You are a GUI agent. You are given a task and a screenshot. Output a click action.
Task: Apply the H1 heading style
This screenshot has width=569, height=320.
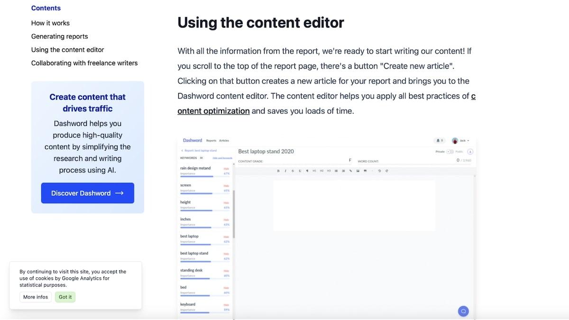(314, 171)
